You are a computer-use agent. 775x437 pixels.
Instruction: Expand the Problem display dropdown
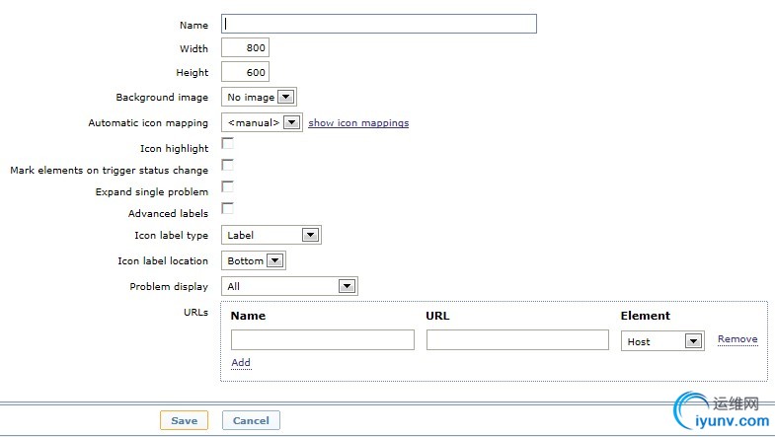point(289,286)
